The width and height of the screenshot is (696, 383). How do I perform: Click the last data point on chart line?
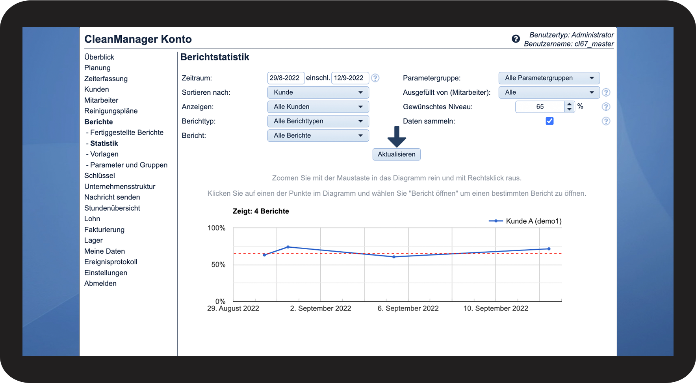point(549,249)
